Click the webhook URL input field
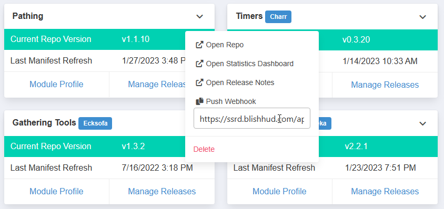This screenshot has height=209, width=444. pos(252,118)
